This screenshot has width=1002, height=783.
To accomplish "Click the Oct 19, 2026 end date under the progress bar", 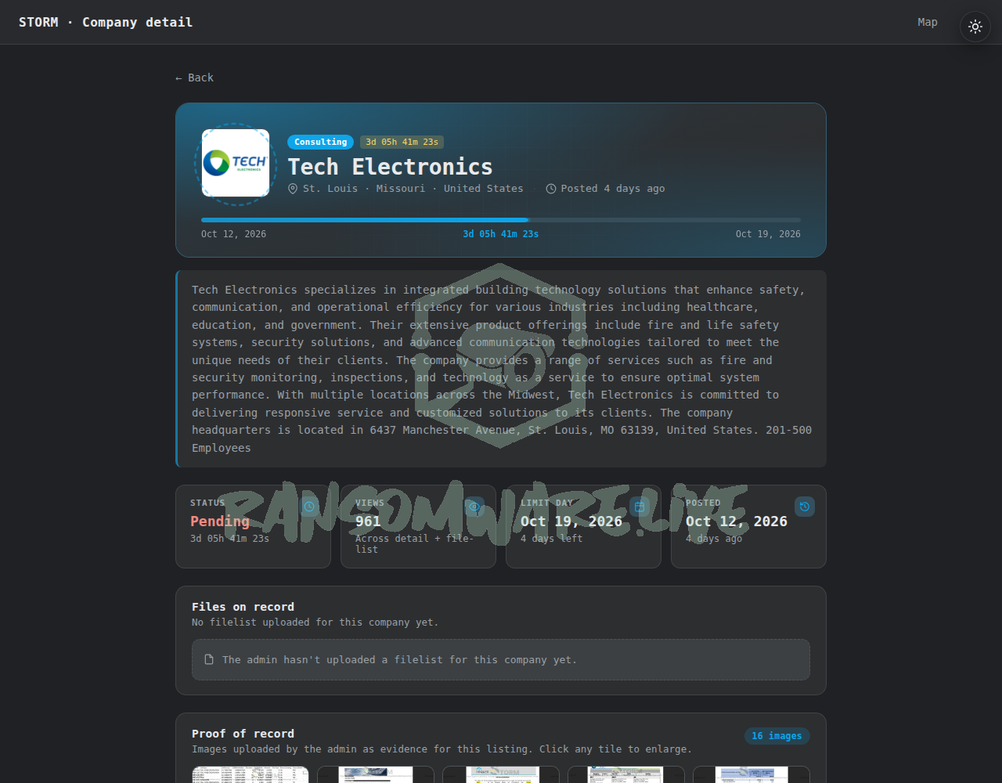I will point(768,234).
